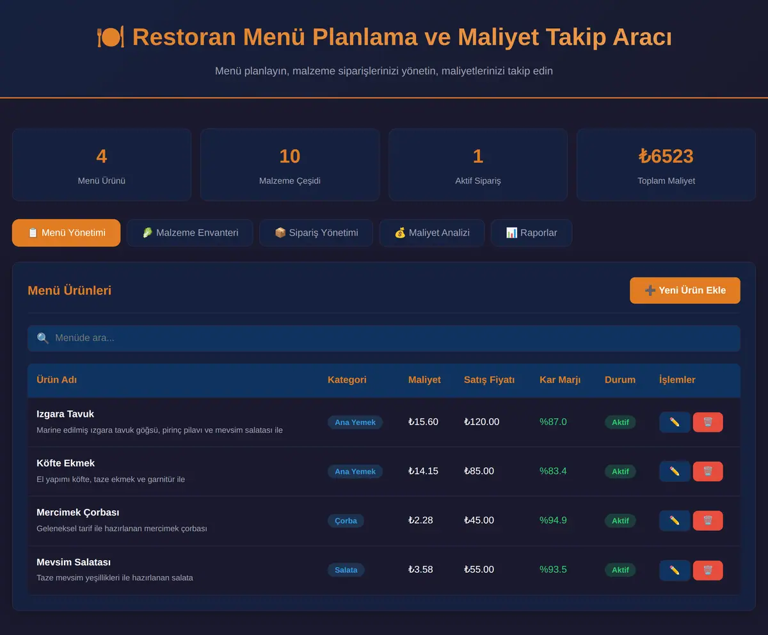This screenshot has height=635, width=768.
Task: Click the Köfte Ekmek description text
Action: (111, 479)
